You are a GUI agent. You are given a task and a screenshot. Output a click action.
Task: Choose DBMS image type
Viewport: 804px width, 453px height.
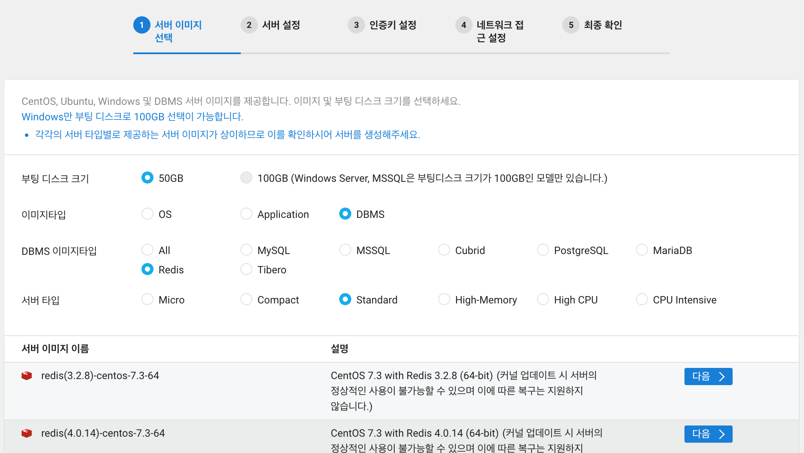pos(345,214)
